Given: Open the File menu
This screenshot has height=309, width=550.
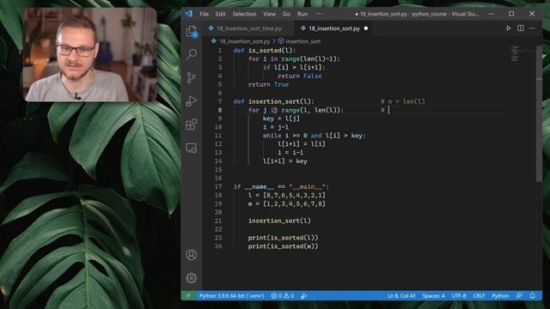Looking at the screenshot, I should coord(205,14).
